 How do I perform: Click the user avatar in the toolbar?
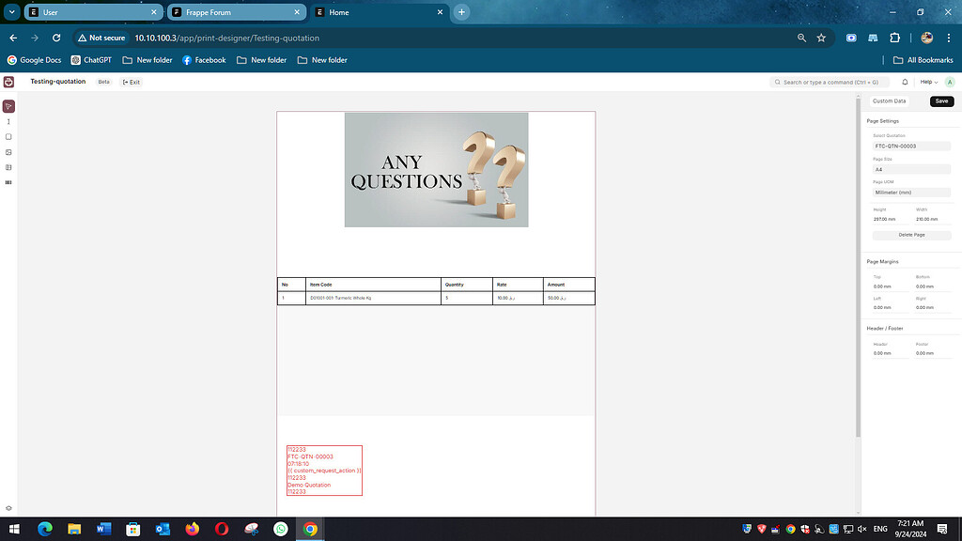[x=950, y=82]
